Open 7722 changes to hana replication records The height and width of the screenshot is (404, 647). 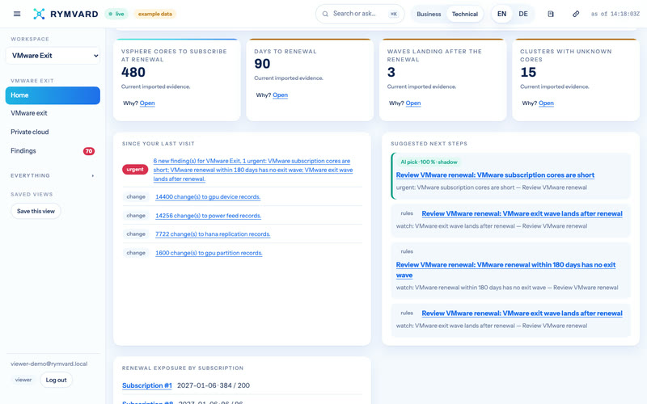(213, 234)
